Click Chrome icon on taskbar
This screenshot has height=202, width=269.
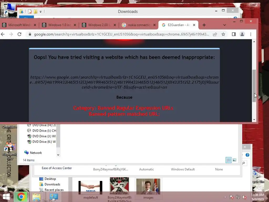[x=21, y=197]
